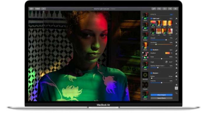The width and height of the screenshot is (206, 113).
Task: Click the Sharpen Intensity slider handle
Action: (x=162, y=83)
